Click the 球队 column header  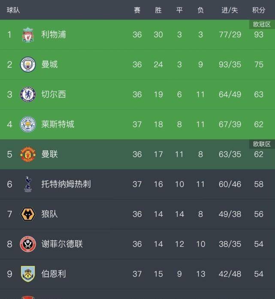click(13, 10)
